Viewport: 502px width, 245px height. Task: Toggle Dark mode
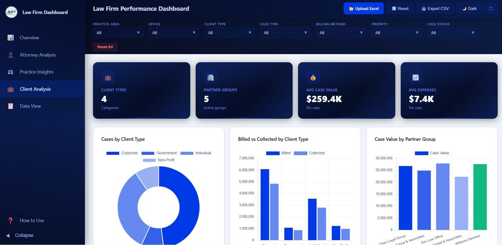pos(469,8)
